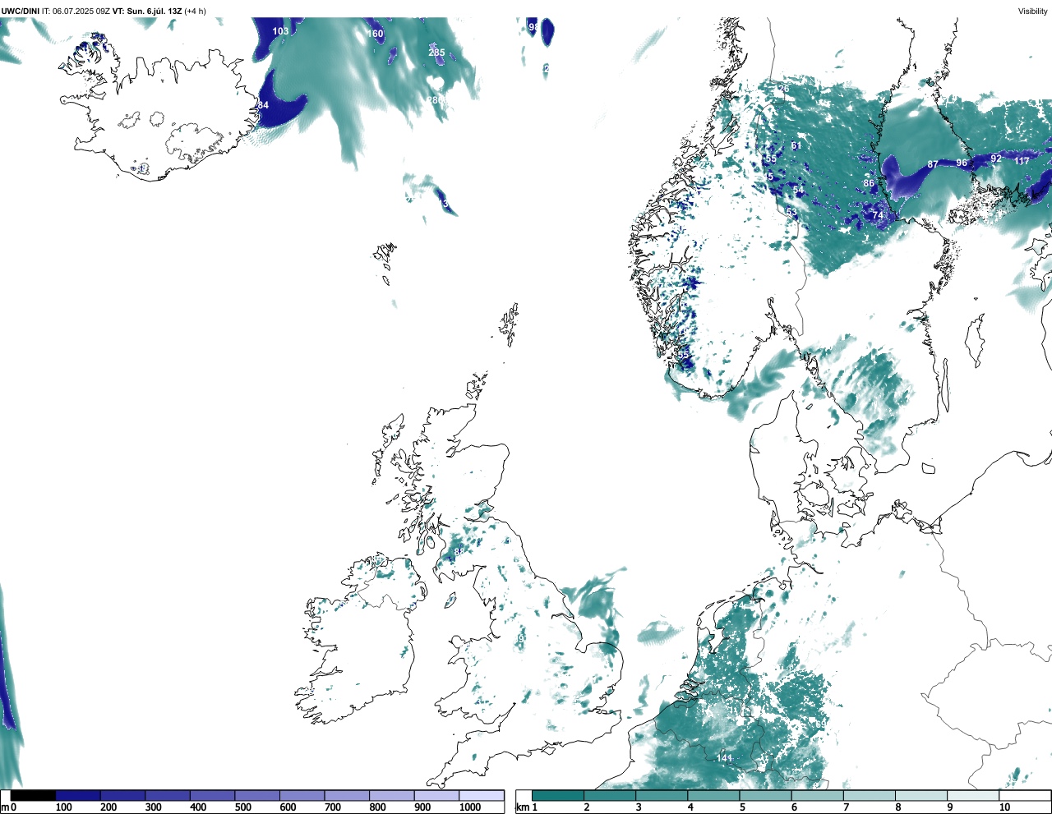The image size is (1052, 814).
Task: Click the '900' tick in meters legend
Action: [x=422, y=807]
